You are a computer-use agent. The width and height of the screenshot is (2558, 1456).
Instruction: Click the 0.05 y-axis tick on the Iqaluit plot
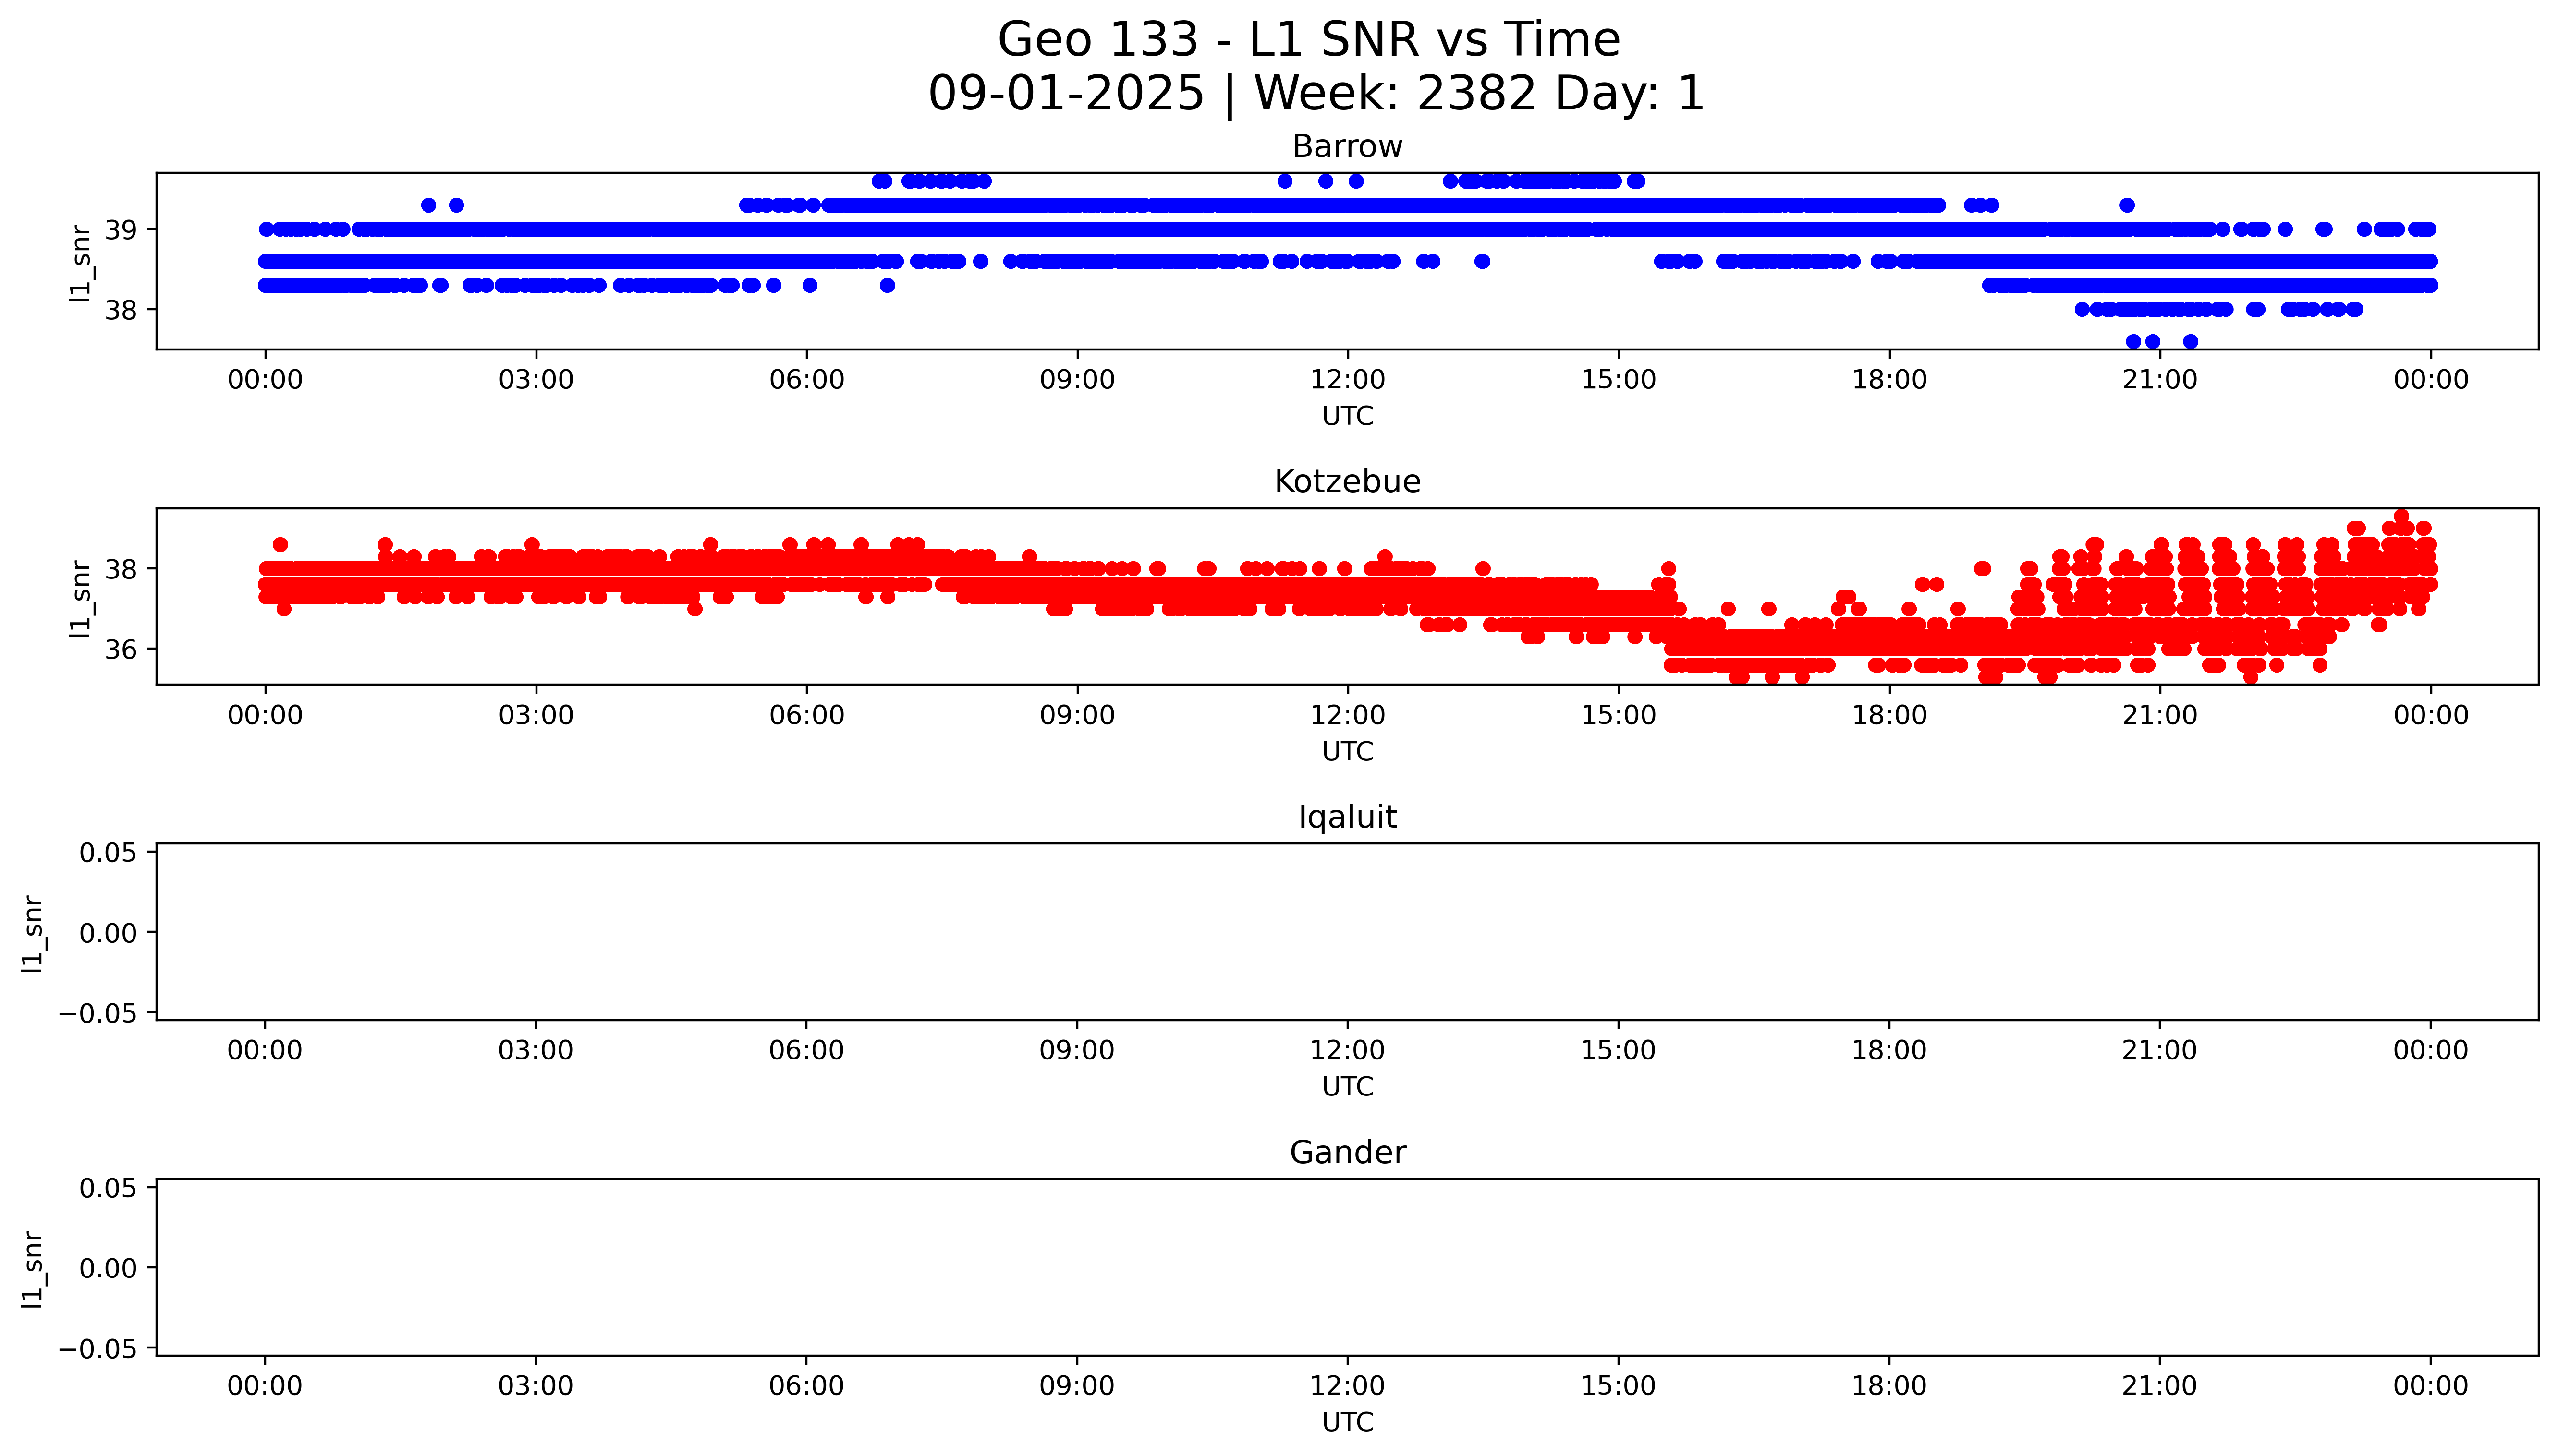coord(108,853)
